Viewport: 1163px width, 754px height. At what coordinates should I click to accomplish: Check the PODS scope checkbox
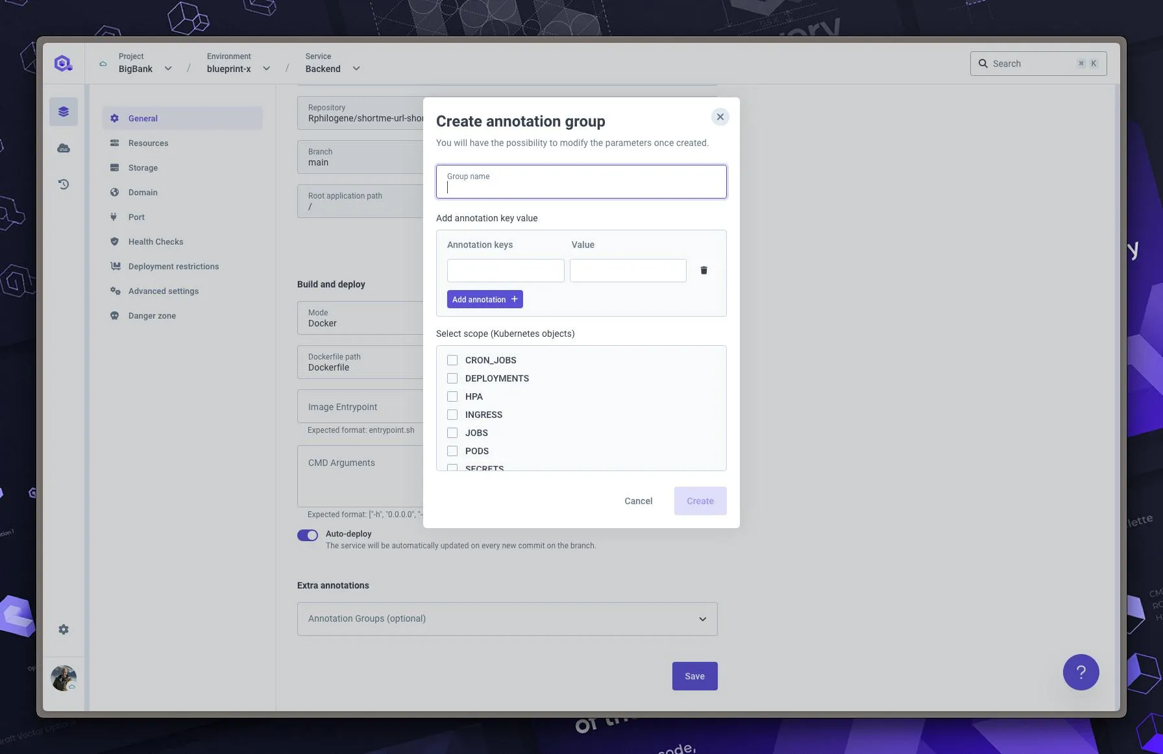pos(452,451)
